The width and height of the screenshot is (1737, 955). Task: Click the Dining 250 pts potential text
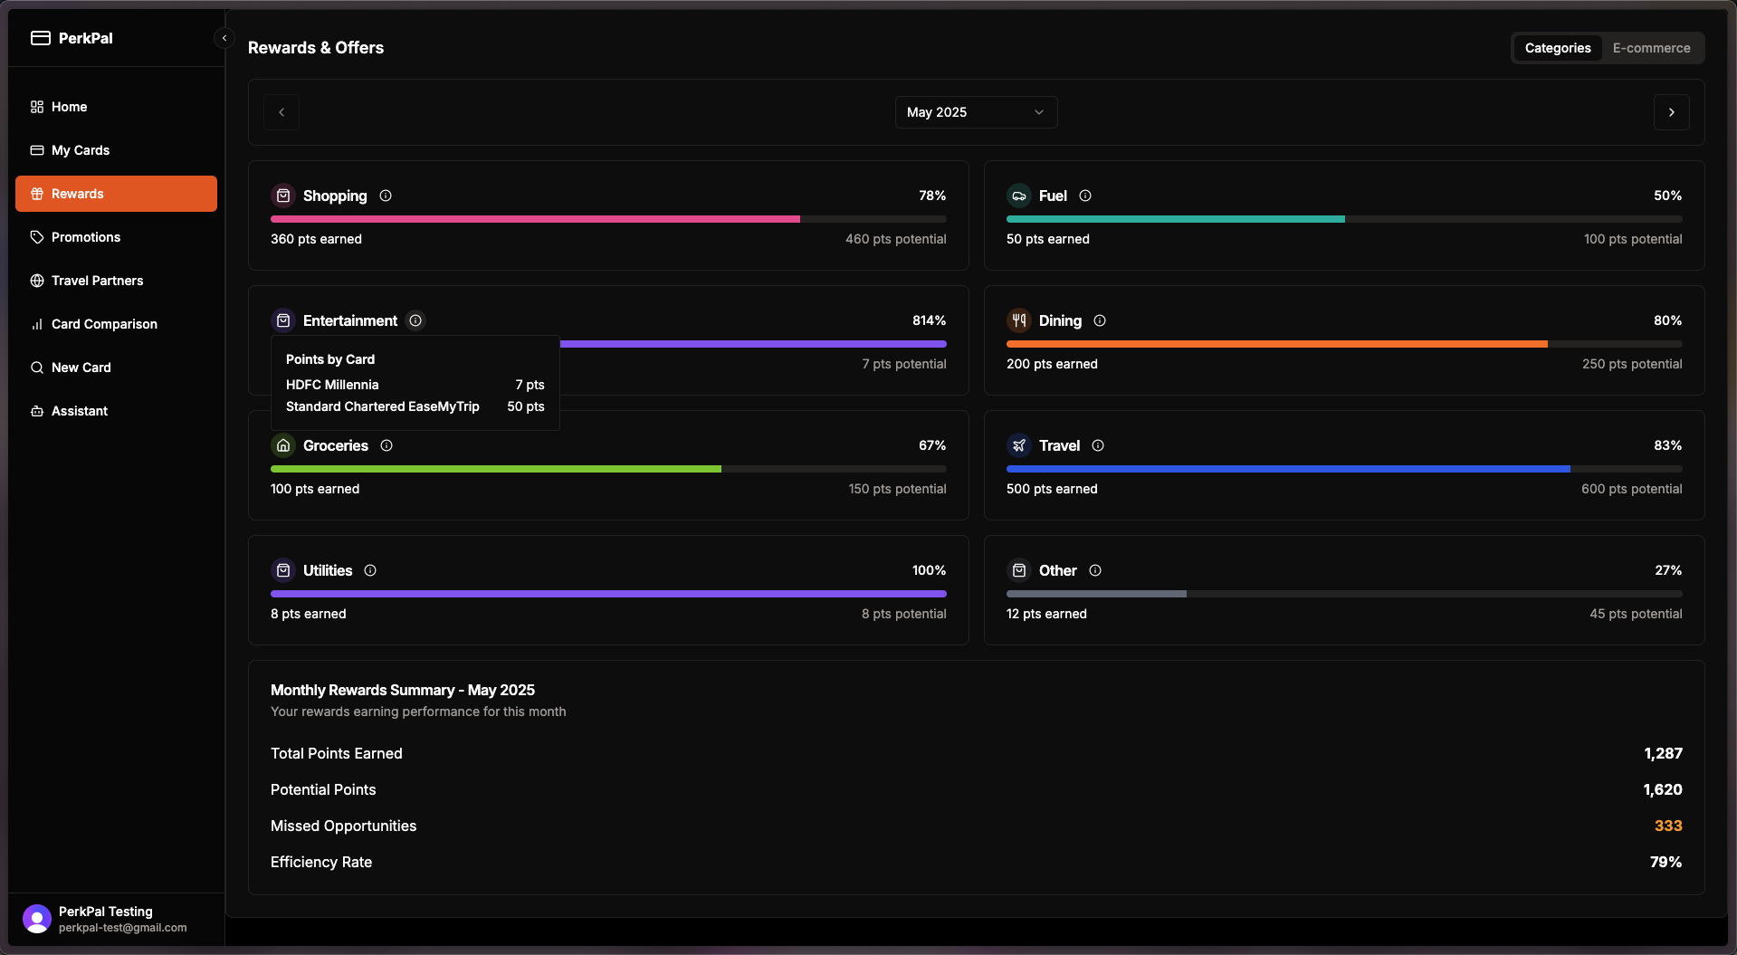tap(1632, 364)
